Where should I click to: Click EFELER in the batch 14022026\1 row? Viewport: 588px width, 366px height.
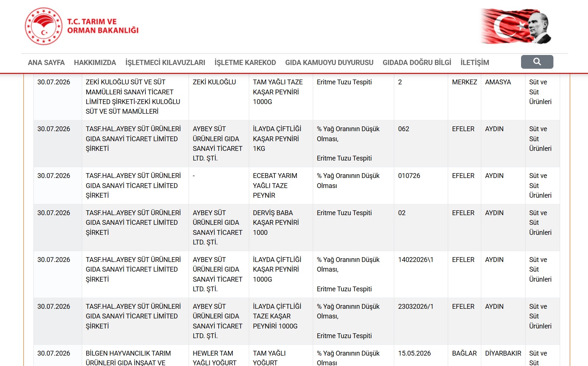pyautogui.click(x=463, y=260)
